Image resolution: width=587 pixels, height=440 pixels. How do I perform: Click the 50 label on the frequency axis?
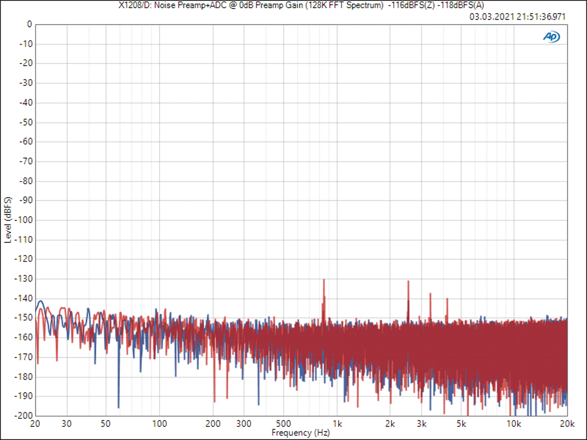tap(105, 424)
